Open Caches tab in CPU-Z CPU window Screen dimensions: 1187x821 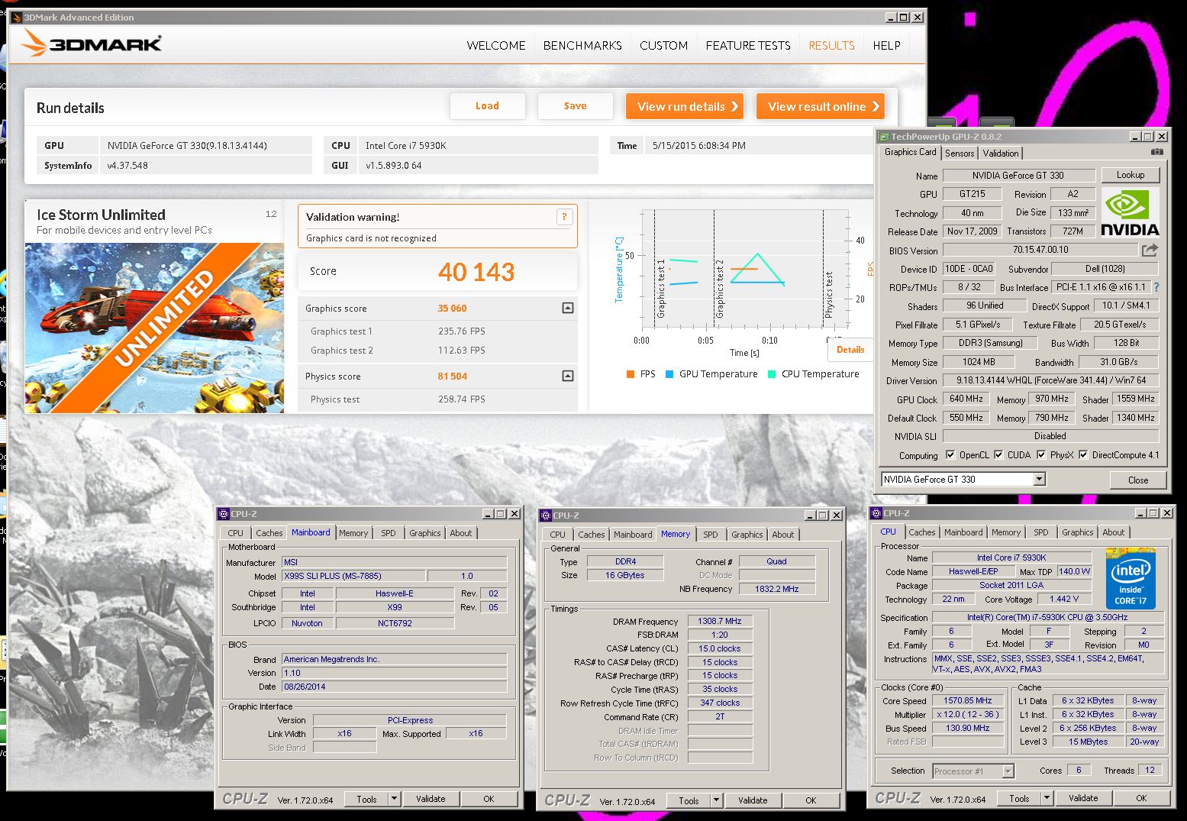[921, 532]
